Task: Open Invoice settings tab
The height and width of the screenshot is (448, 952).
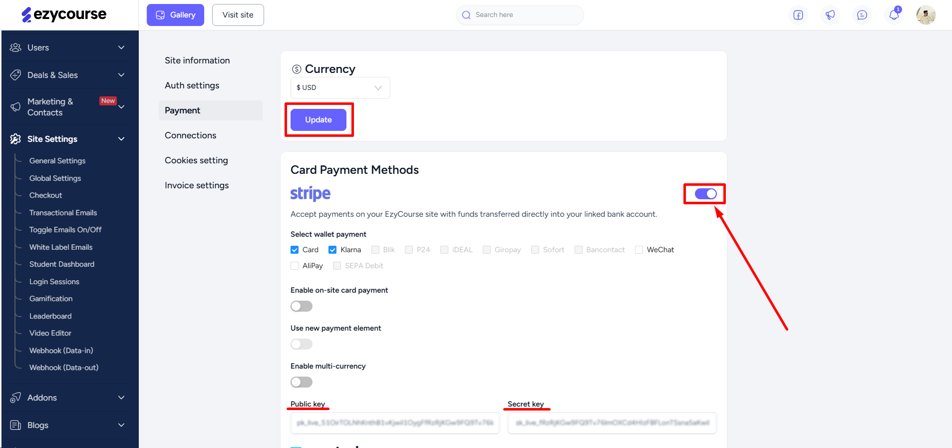Action: click(197, 185)
